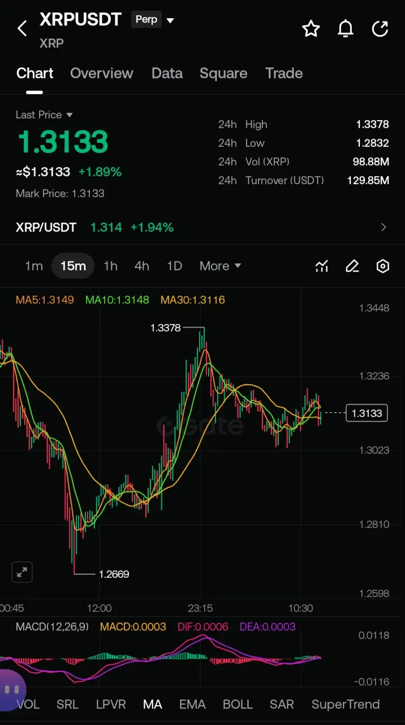The height and width of the screenshot is (725, 405).
Task: Expand the Last Price dropdown
Action: (45, 115)
